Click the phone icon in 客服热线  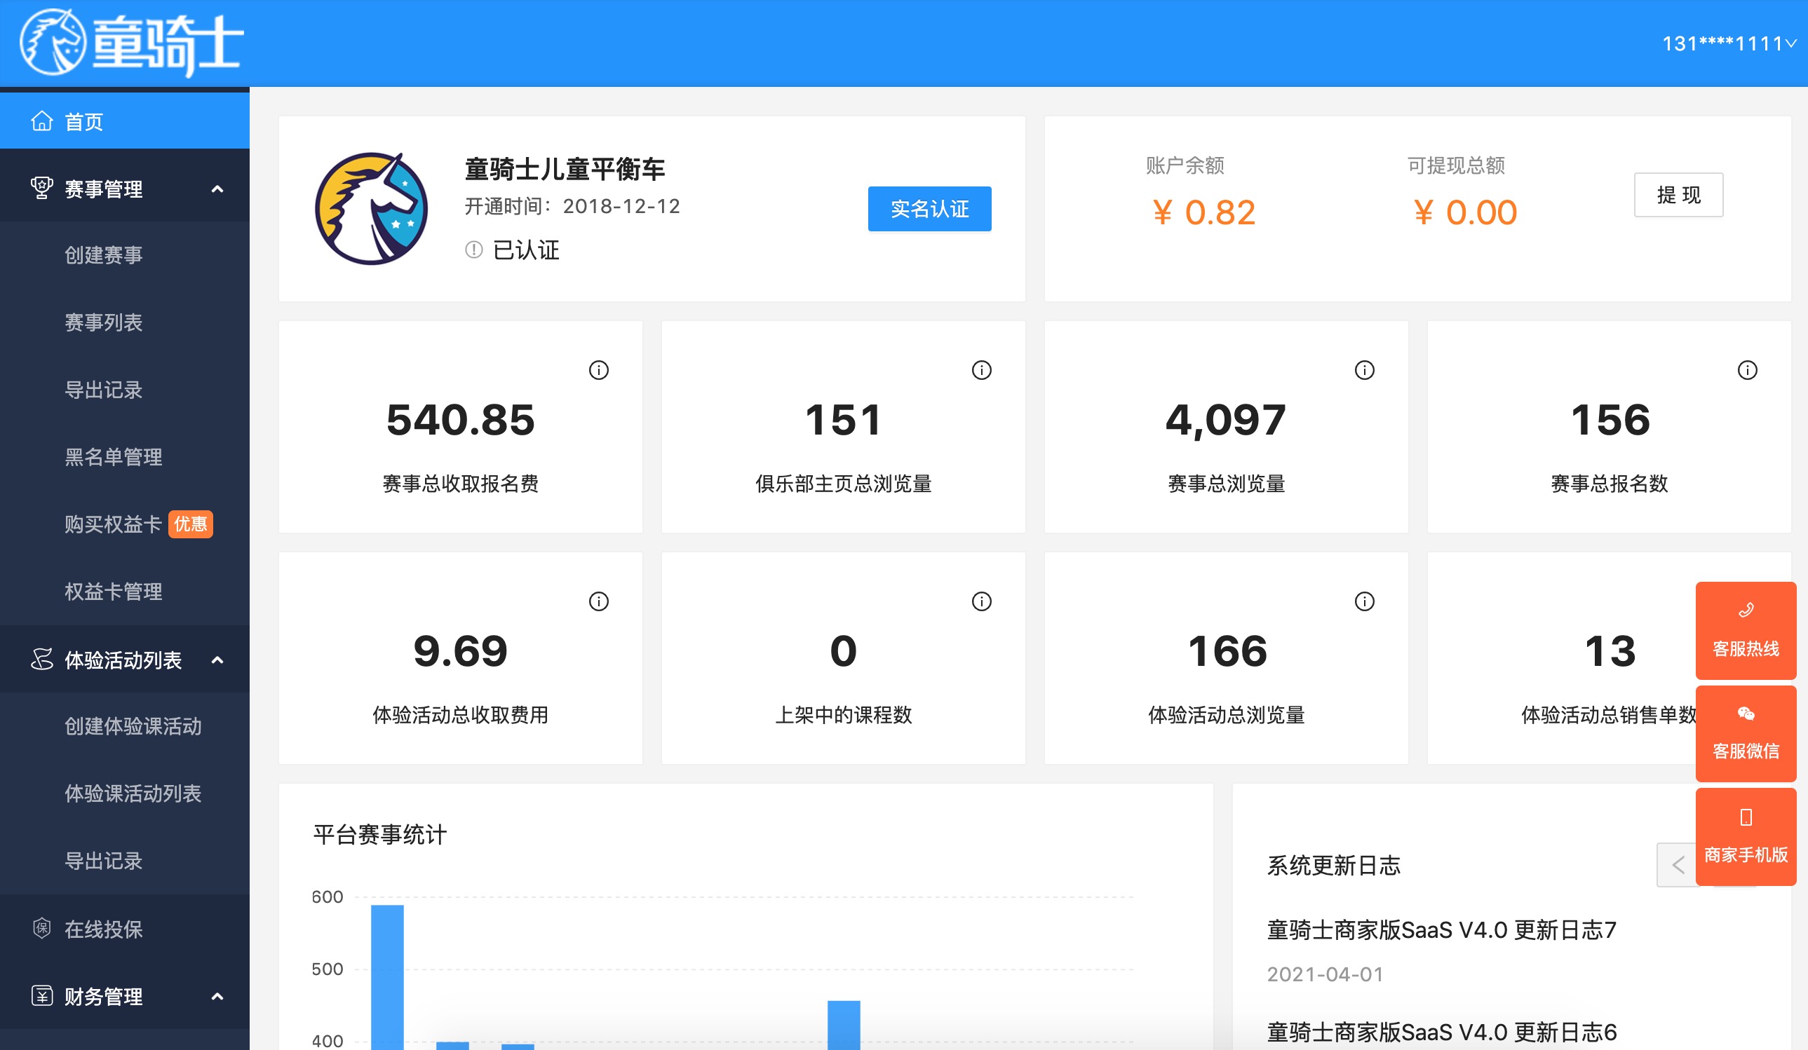[1746, 611]
